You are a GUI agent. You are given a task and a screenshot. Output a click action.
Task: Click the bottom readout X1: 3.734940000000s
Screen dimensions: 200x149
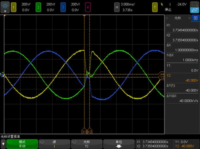coord(152,142)
